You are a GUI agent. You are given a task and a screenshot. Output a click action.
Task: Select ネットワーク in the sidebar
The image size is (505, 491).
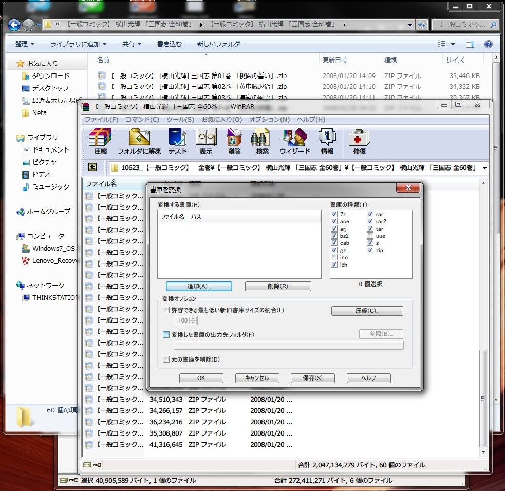pos(40,285)
